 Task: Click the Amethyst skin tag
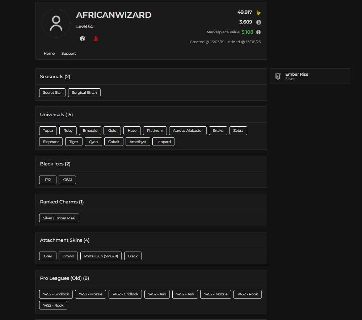click(x=138, y=142)
